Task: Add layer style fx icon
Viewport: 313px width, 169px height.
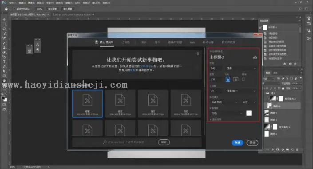Action: pyautogui.click(x=273, y=149)
